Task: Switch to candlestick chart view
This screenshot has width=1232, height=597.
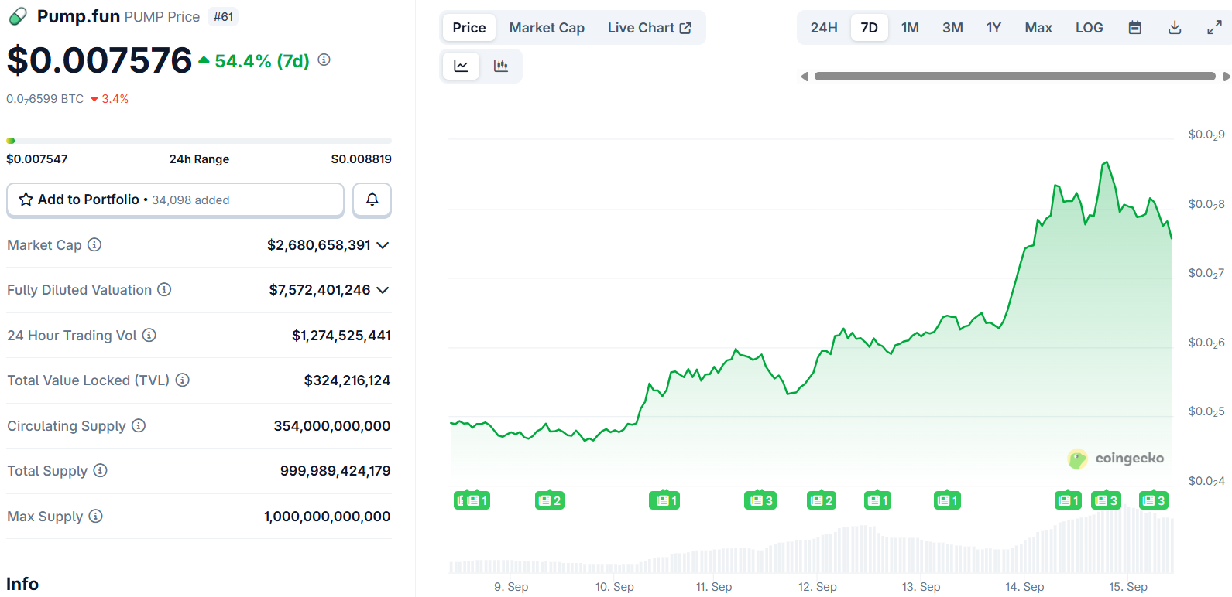Action: pos(501,66)
